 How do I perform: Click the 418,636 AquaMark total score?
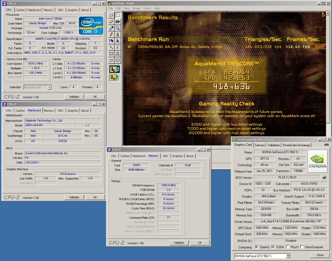pyautogui.click(x=232, y=86)
